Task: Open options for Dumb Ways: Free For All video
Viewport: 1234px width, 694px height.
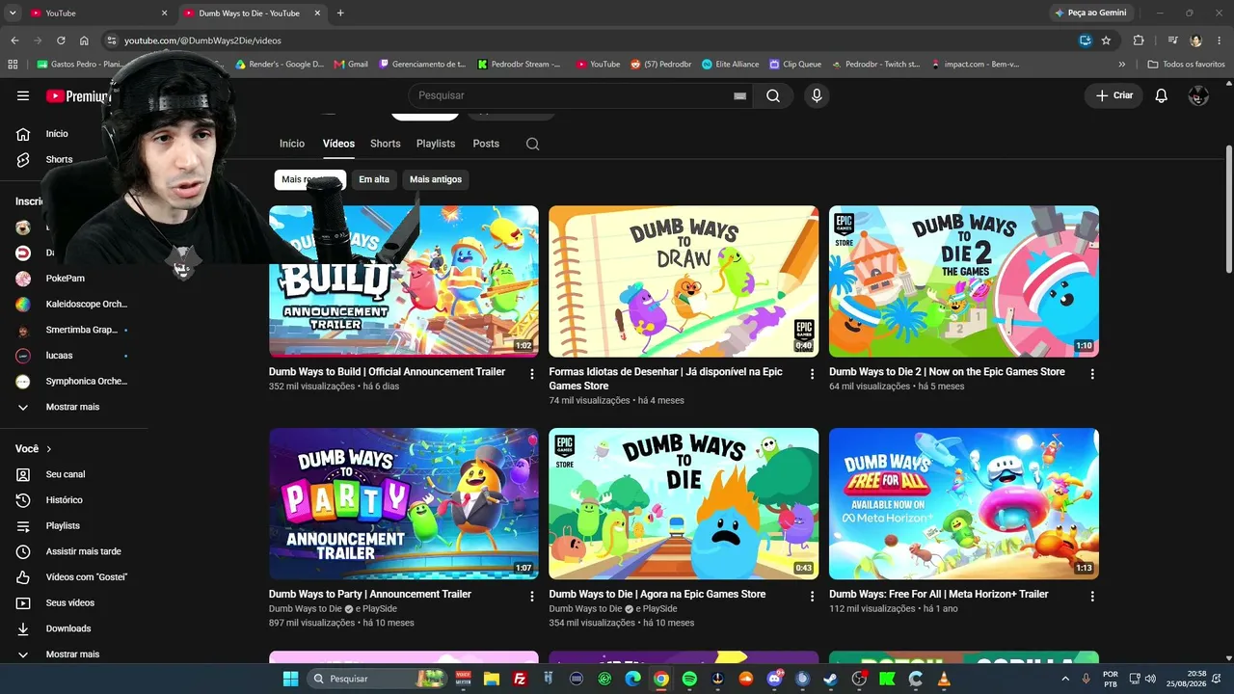Action: 1092,597
